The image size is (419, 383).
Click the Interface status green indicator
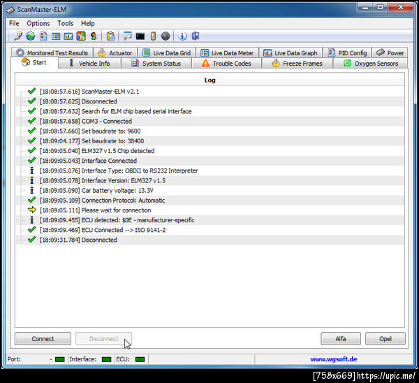point(107,359)
